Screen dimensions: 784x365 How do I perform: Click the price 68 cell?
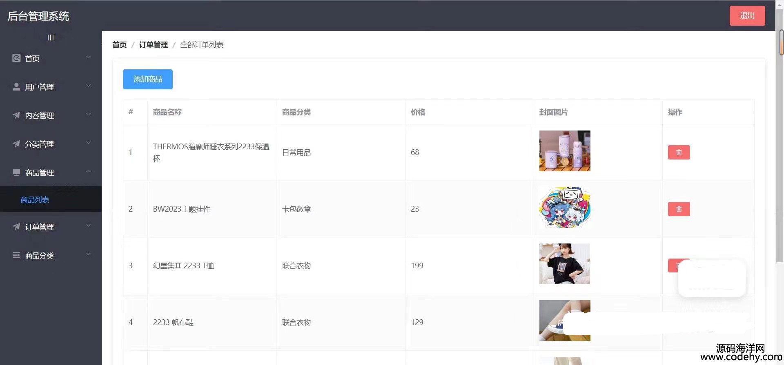(415, 152)
